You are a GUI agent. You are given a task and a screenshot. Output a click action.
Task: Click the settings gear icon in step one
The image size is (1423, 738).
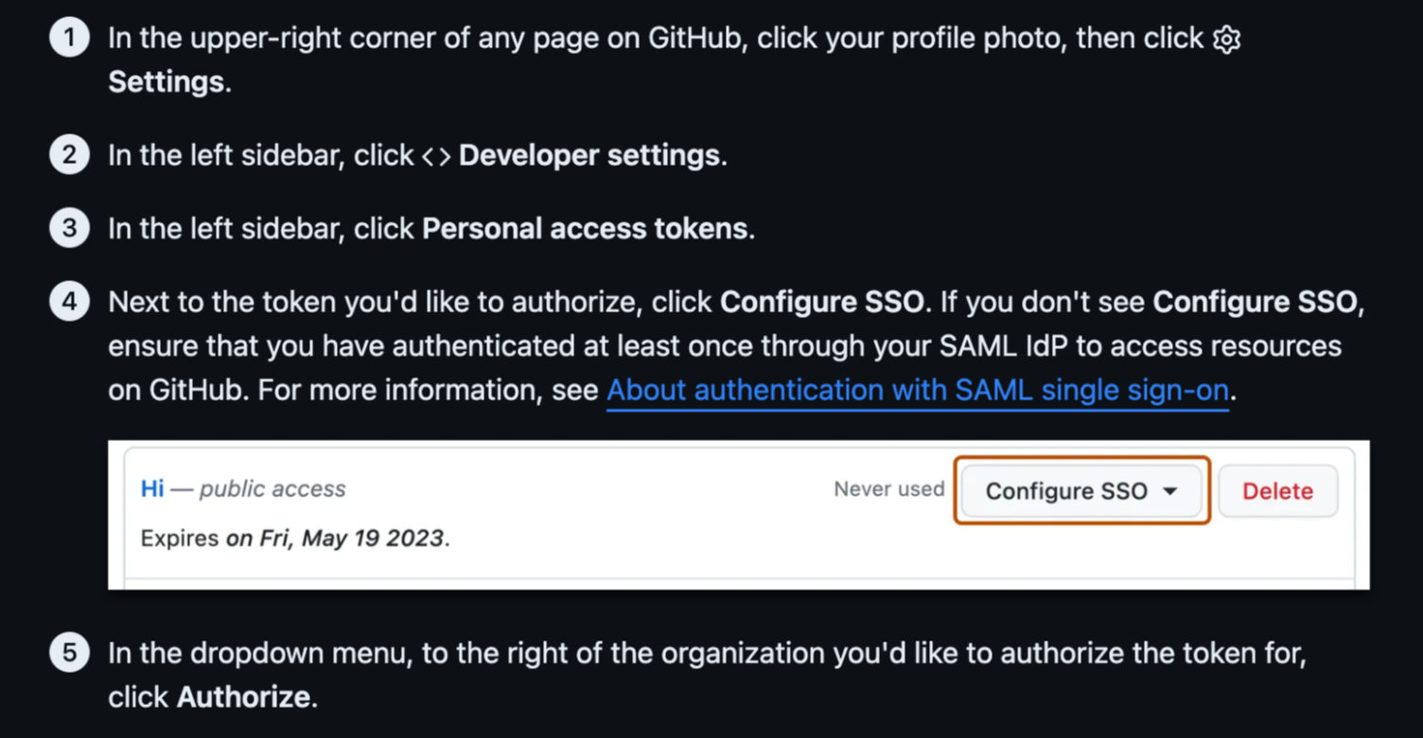[x=1225, y=39]
